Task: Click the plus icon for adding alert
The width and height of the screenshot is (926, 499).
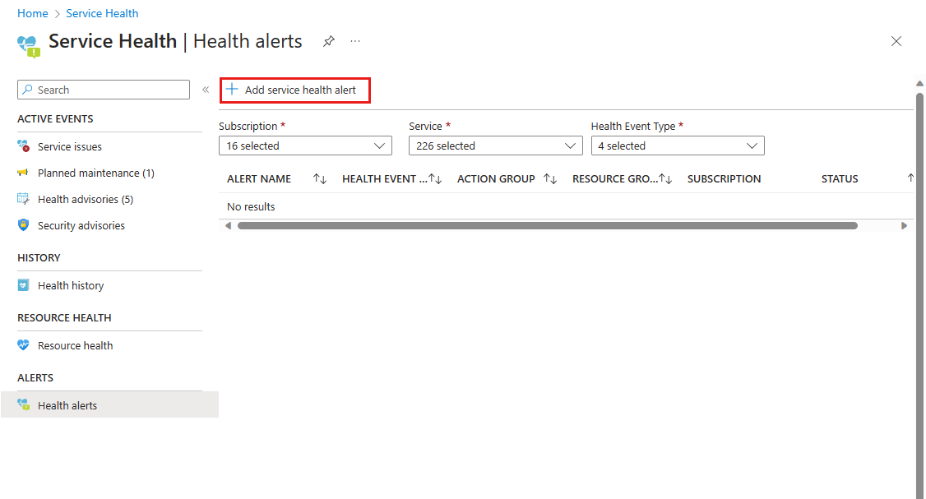Action: 232,89
